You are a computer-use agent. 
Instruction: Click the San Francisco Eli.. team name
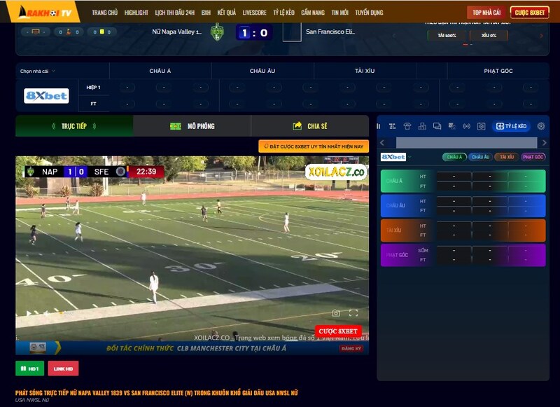[330, 32]
